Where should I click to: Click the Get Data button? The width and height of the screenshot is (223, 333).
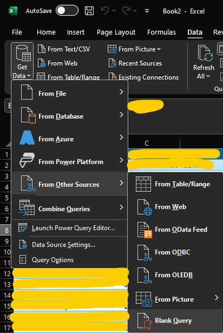(x=22, y=61)
